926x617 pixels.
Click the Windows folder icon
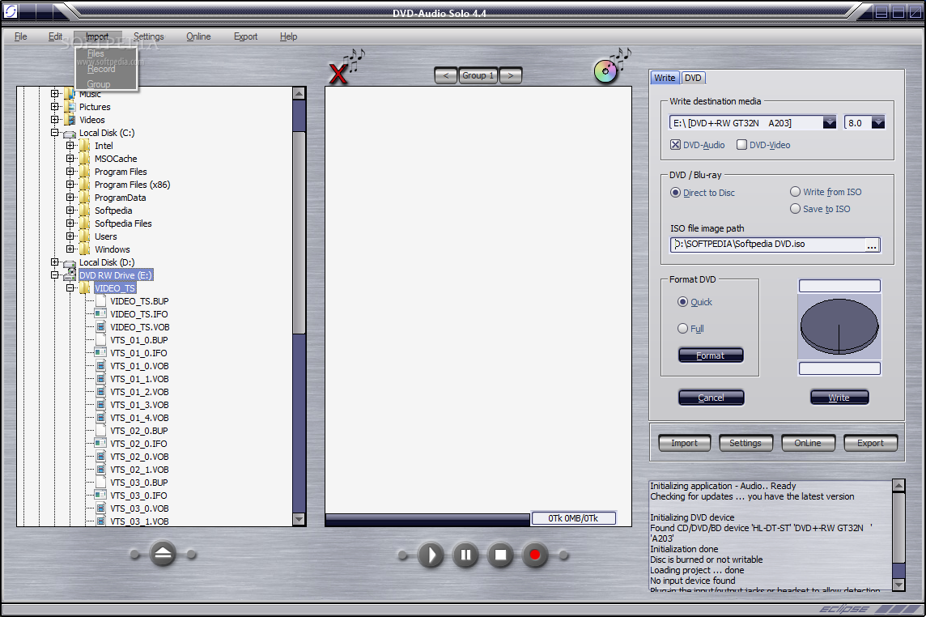coord(85,249)
